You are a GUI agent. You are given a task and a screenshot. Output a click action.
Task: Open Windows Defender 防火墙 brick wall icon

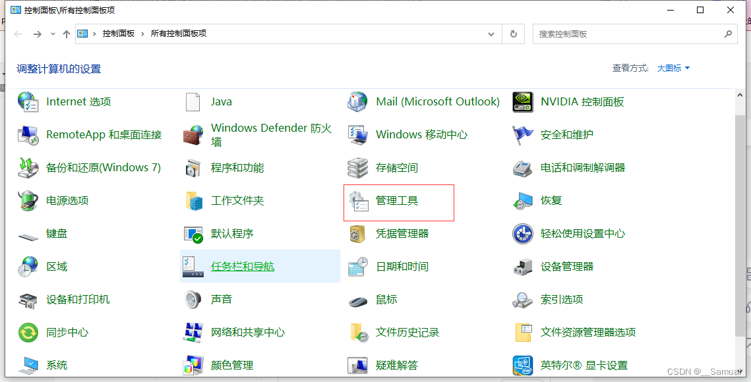tap(193, 135)
